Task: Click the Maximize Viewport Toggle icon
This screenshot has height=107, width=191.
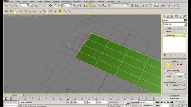Action: point(186,106)
